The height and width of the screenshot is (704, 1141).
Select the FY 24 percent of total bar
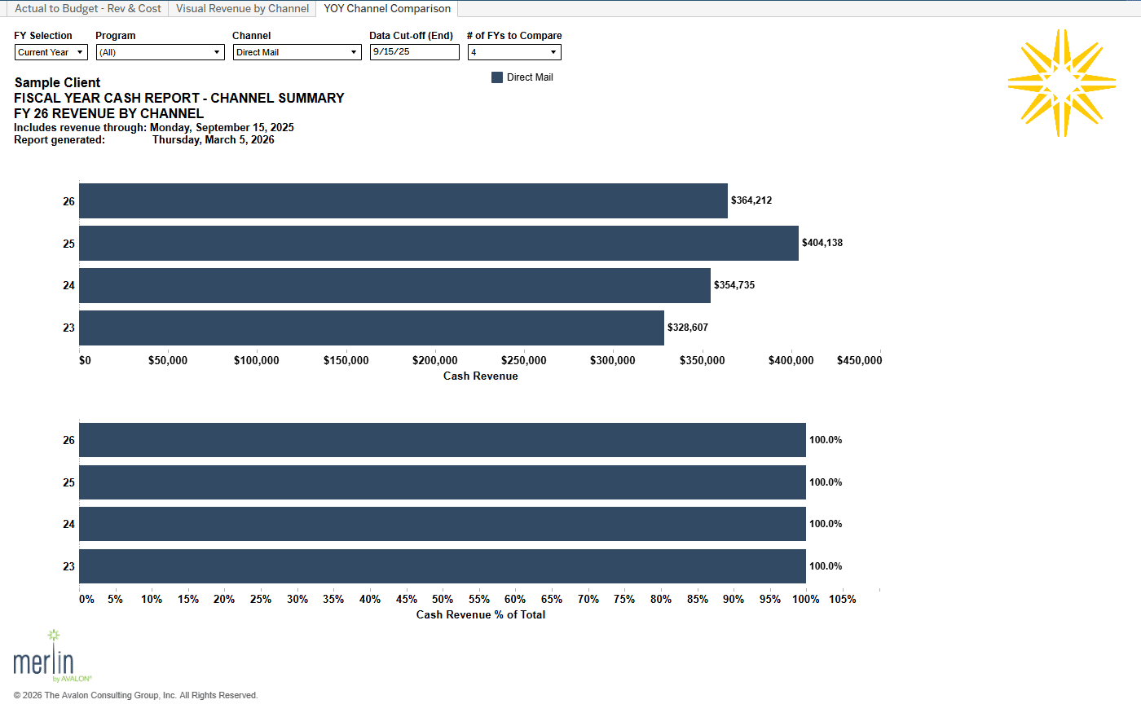pyautogui.click(x=443, y=524)
